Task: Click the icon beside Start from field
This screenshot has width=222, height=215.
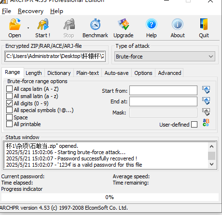Action: tap(206, 90)
